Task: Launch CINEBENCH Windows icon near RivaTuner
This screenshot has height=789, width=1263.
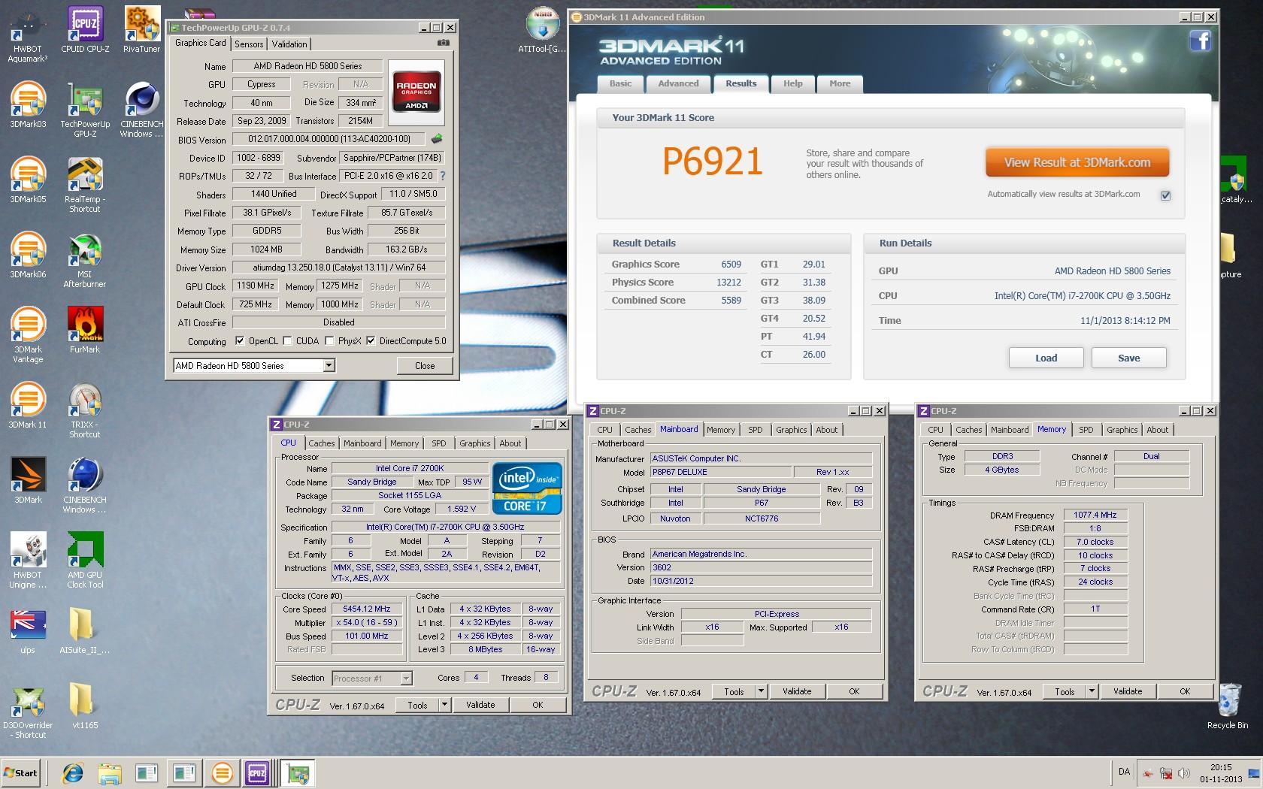Action: [x=141, y=109]
